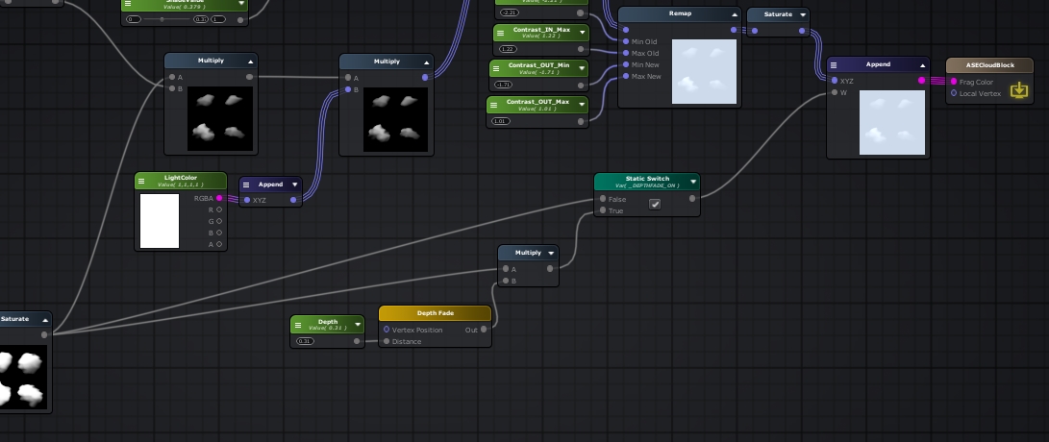
Task: Click the Min Old port on Remap
Action: click(626, 41)
